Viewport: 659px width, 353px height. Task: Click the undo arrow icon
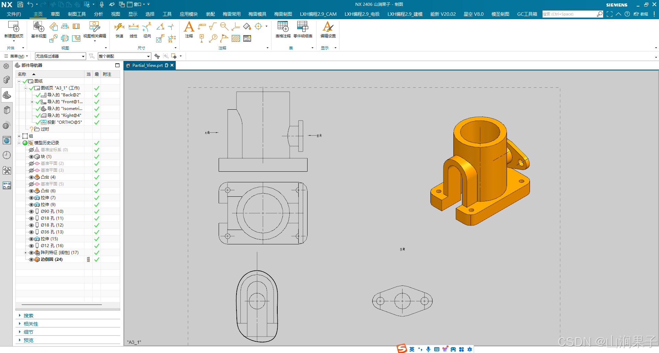pyautogui.click(x=30, y=4)
